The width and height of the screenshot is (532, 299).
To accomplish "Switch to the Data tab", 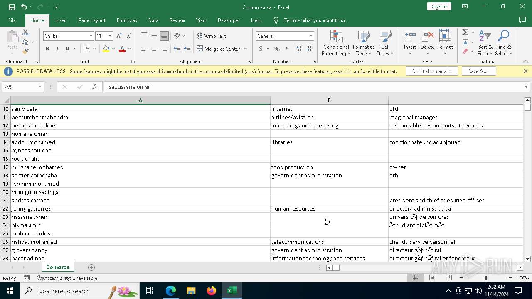I will click(153, 20).
